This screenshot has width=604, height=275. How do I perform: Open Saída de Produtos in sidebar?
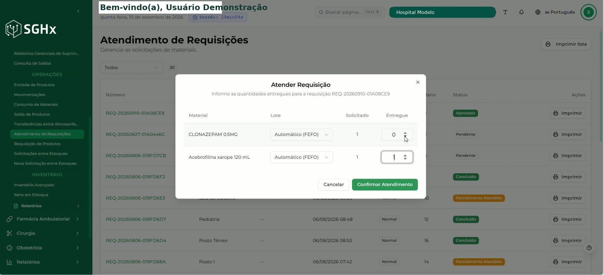(32, 114)
